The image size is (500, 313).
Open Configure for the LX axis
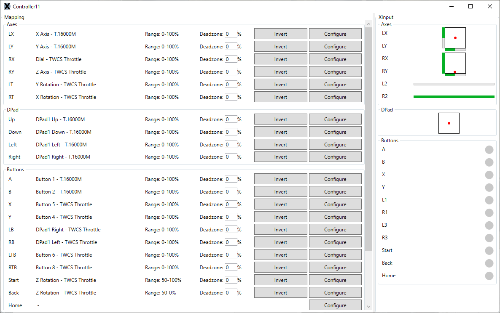pos(335,34)
